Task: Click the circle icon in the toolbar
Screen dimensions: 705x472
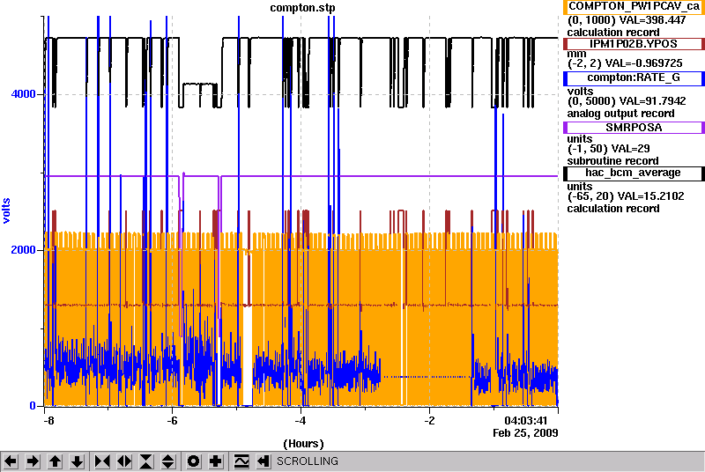Action: (193, 461)
